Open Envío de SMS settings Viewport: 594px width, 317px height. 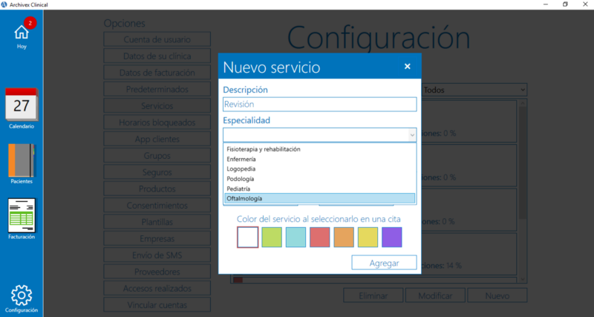click(x=157, y=255)
